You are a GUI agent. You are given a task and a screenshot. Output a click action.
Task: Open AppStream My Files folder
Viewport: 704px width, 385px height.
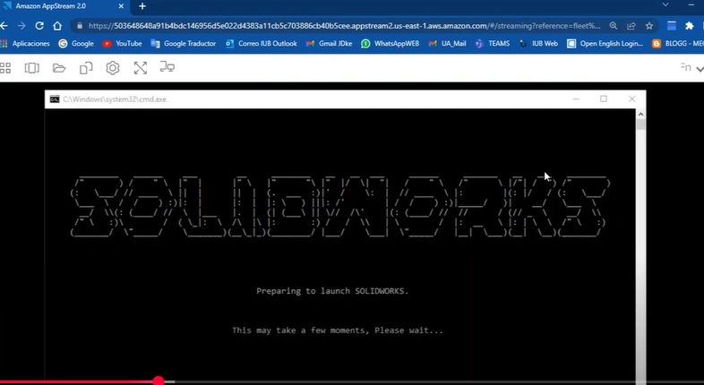tap(59, 68)
